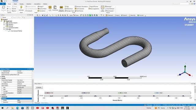Click the Convert button in graphics toolbar

pos(141,15)
